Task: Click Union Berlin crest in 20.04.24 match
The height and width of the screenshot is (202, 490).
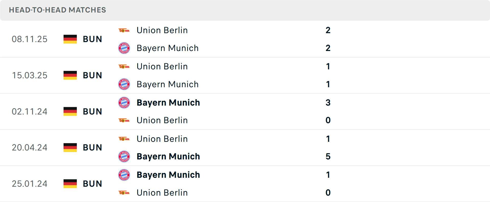Action: click(x=124, y=139)
